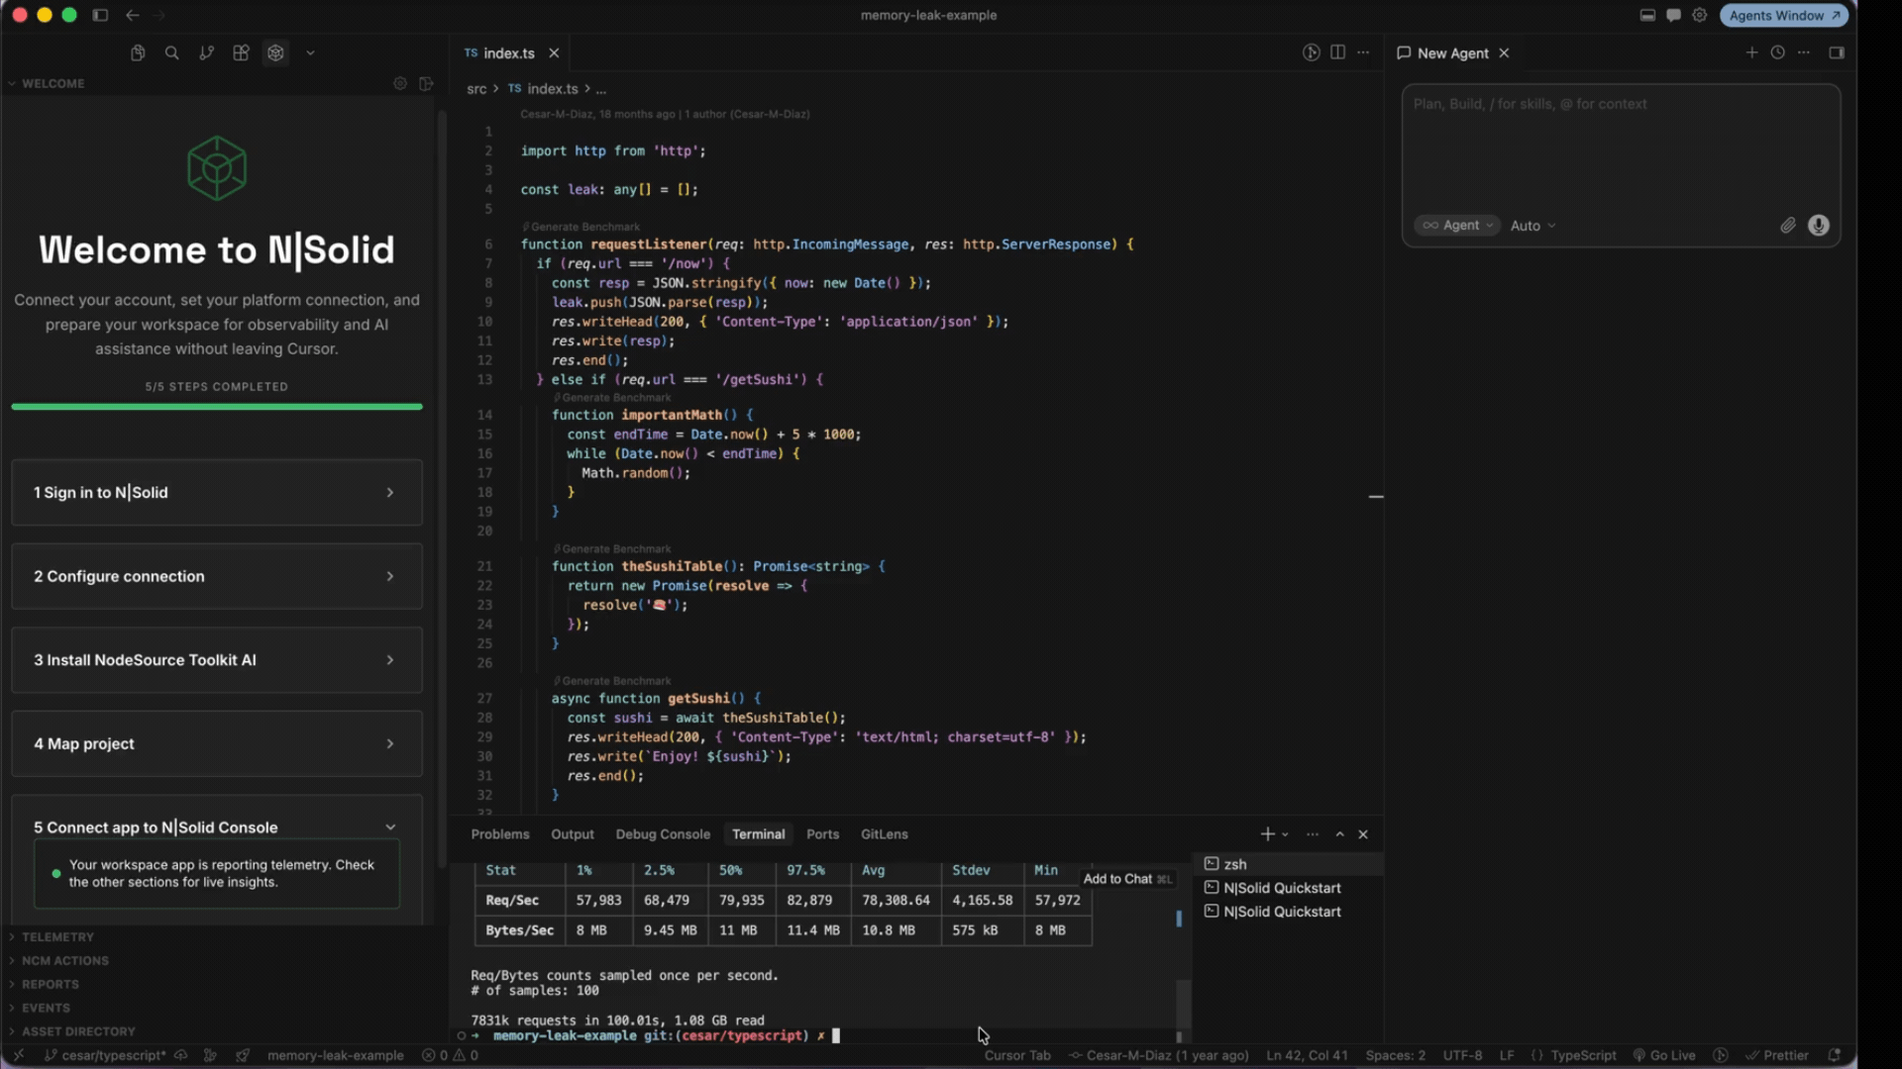Open editor more actions menu
Image resolution: width=1902 pixels, height=1069 pixels.
[x=1363, y=52]
